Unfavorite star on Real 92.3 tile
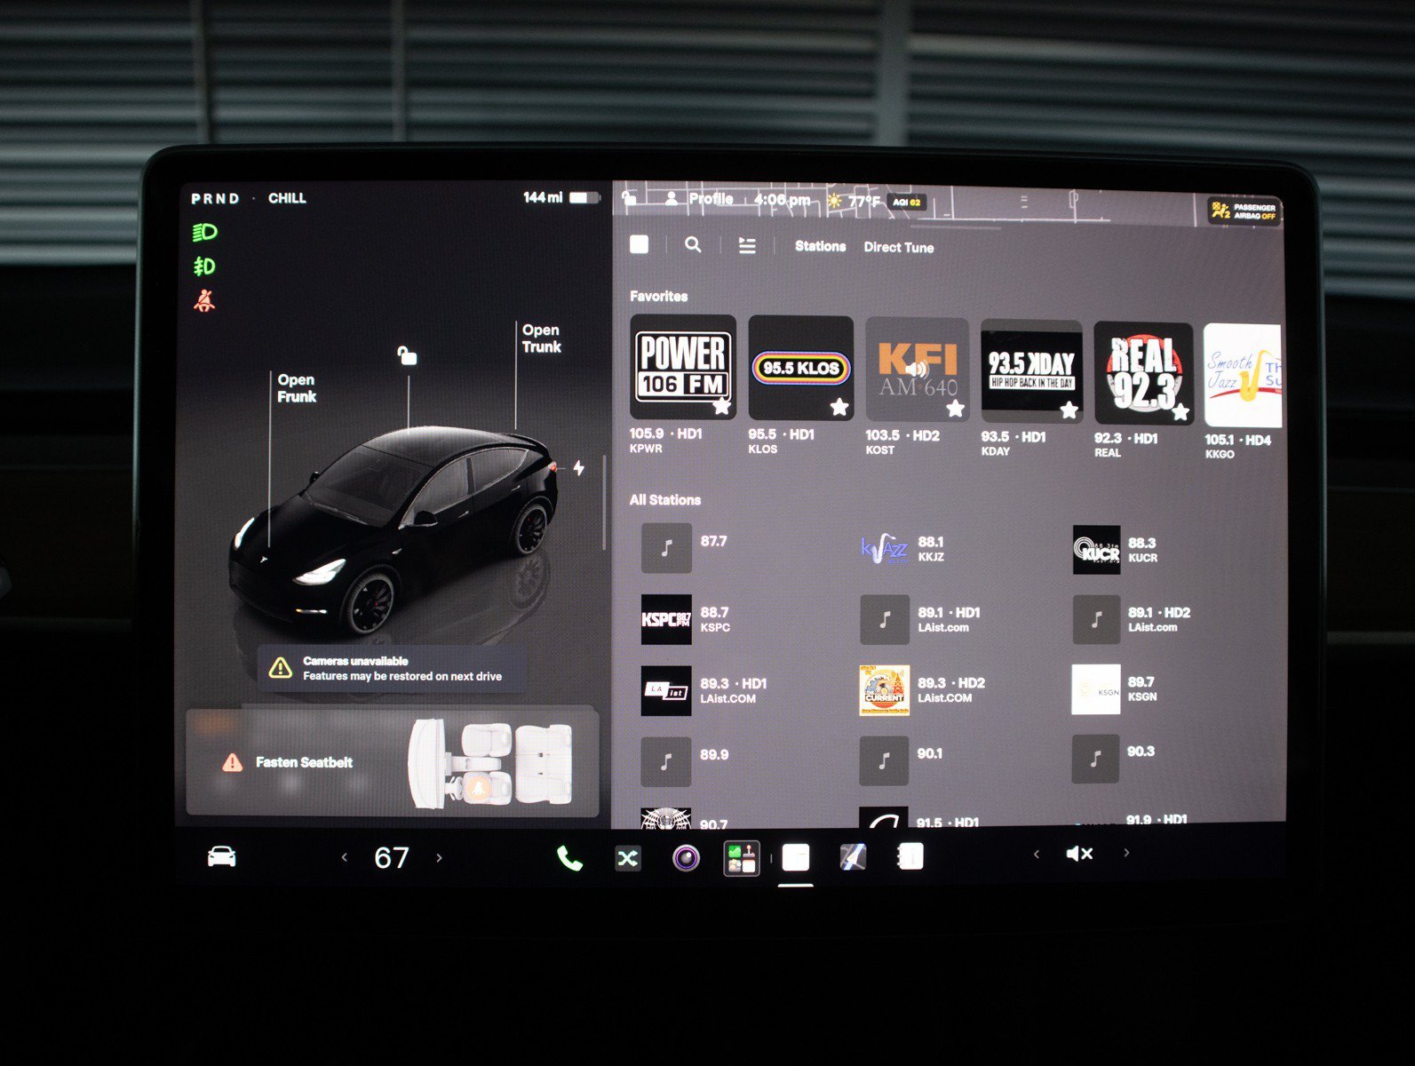Image resolution: width=1415 pixels, height=1066 pixels. [x=1180, y=412]
